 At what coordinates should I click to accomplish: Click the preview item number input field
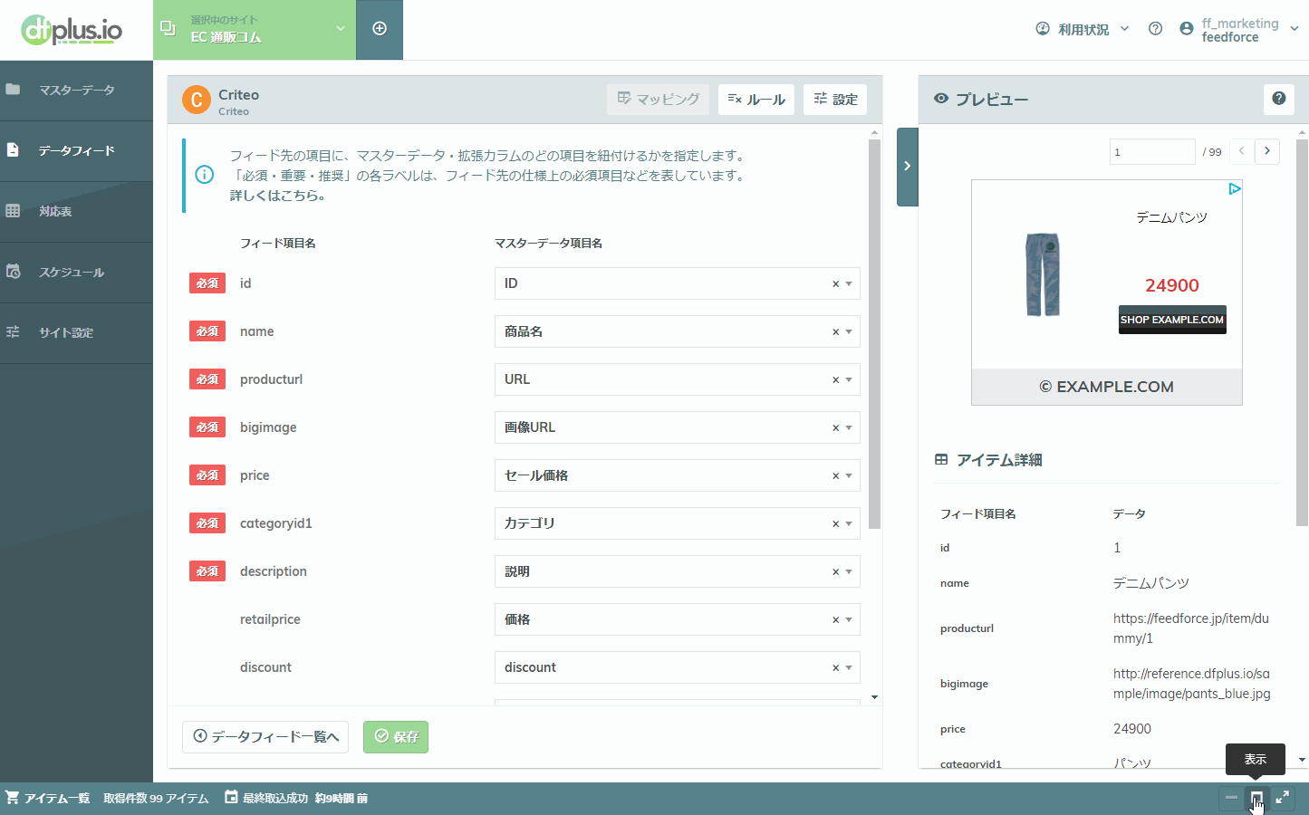[1152, 151]
